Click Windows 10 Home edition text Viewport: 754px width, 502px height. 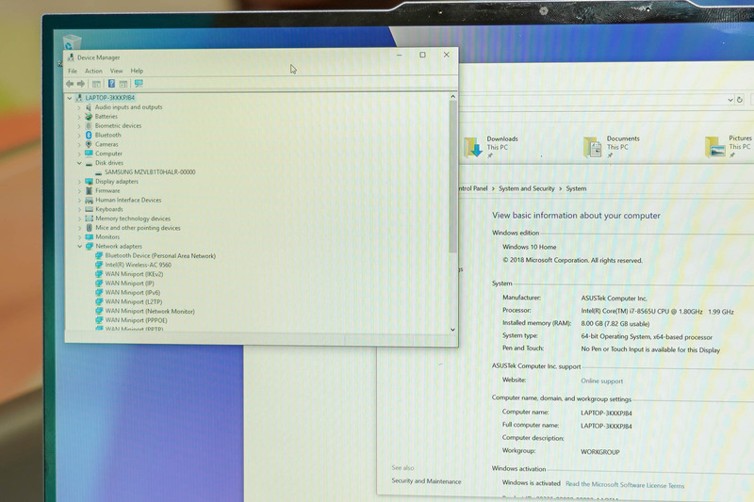point(530,247)
